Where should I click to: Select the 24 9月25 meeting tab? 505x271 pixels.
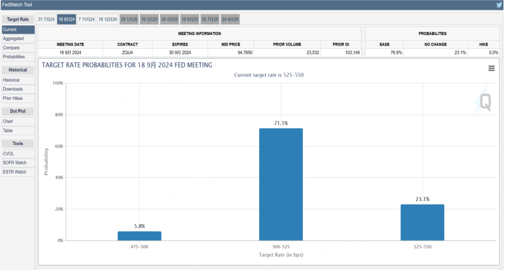tap(230, 19)
